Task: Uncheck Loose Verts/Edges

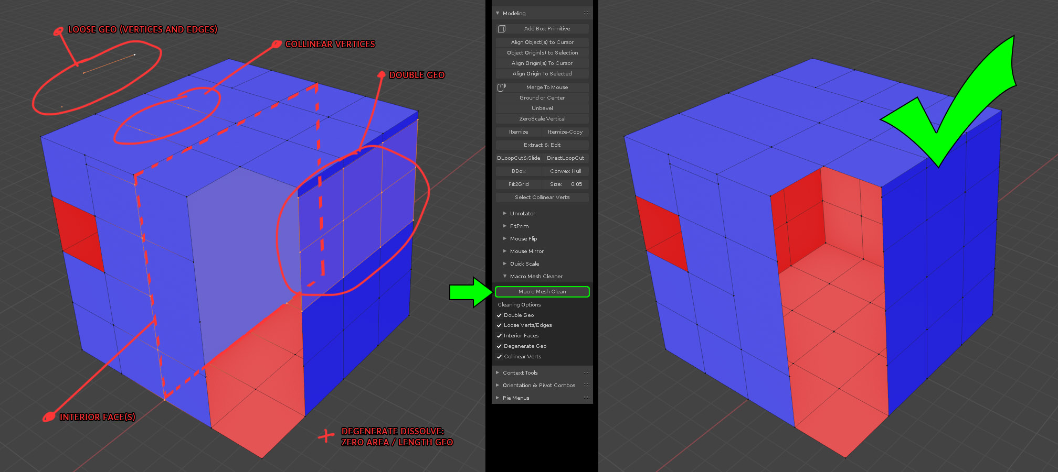Action: click(499, 325)
